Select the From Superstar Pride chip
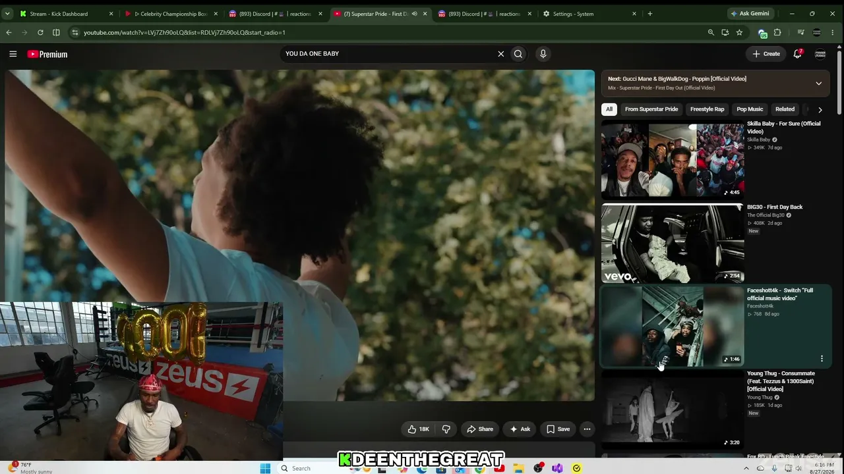844x474 pixels. (651, 109)
